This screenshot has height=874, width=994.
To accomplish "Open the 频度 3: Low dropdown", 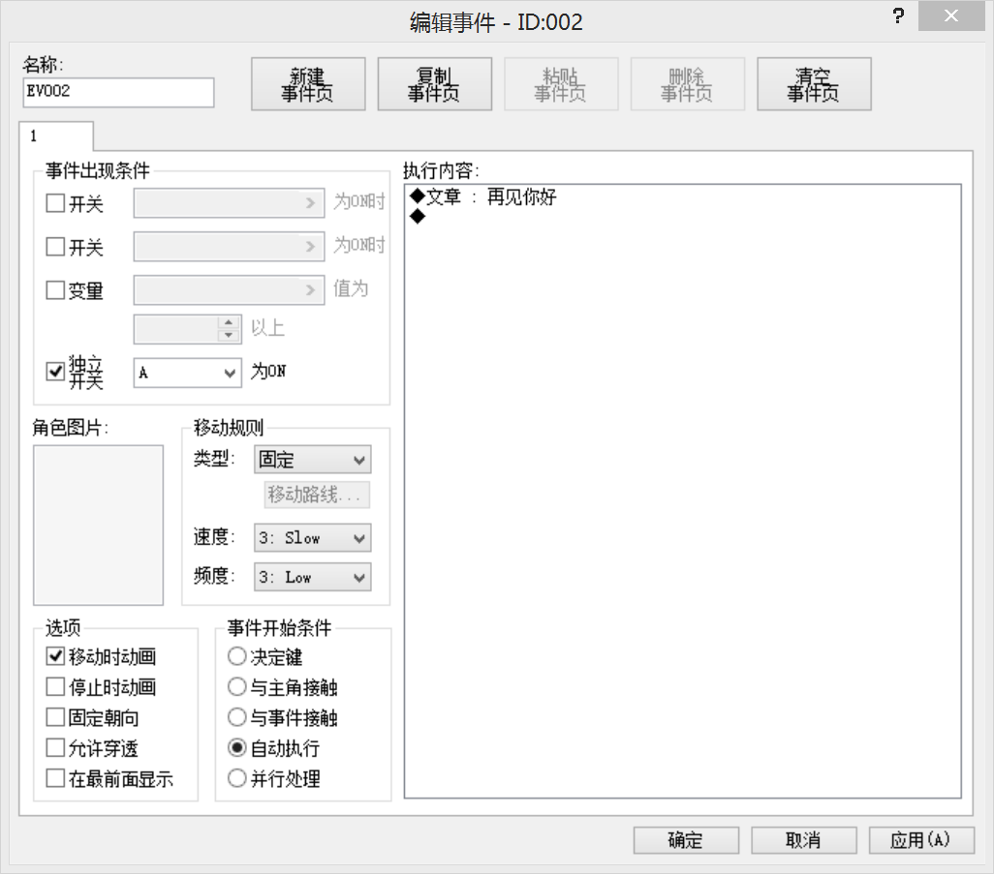I will coord(313,578).
